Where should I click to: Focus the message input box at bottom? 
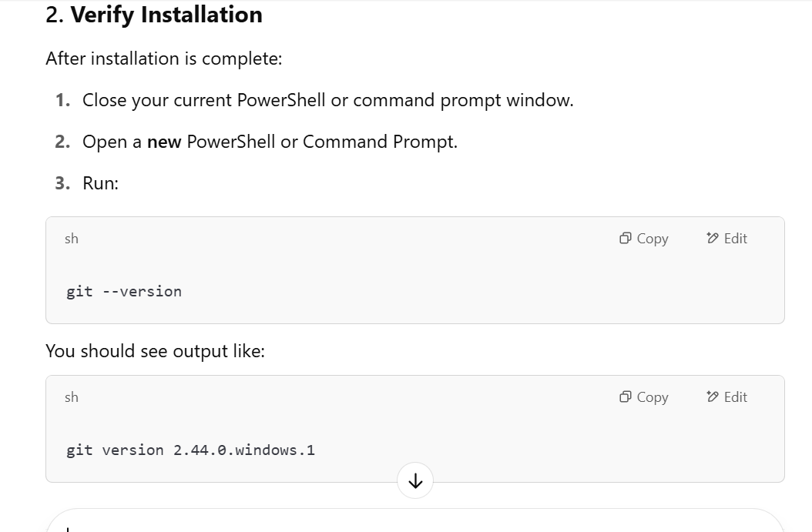pos(415,523)
